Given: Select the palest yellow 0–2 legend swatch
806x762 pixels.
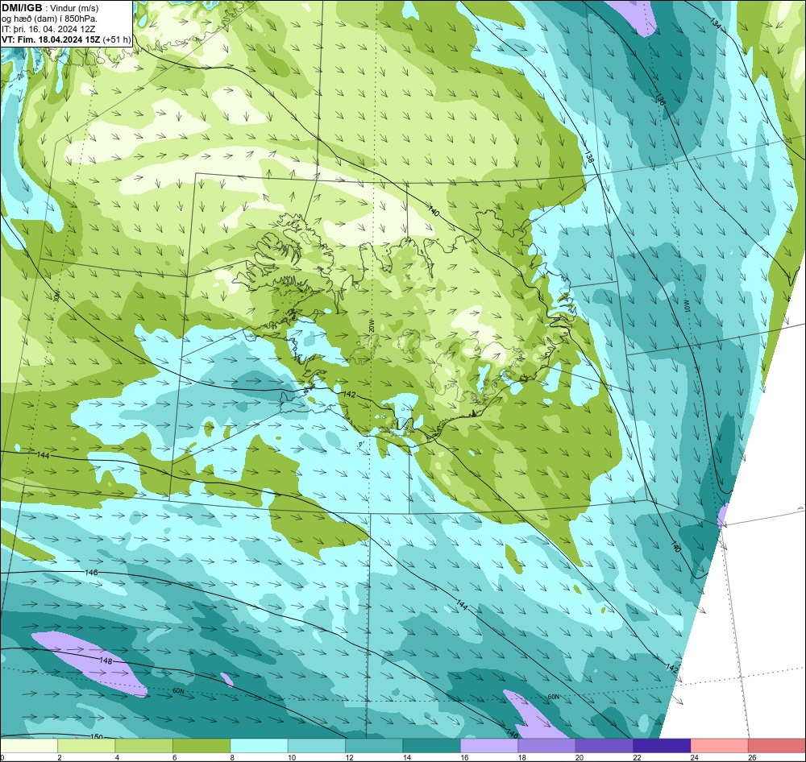Looking at the screenshot, I should point(29,745).
